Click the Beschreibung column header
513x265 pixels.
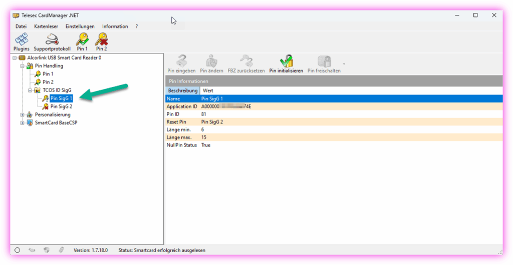pyautogui.click(x=182, y=91)
